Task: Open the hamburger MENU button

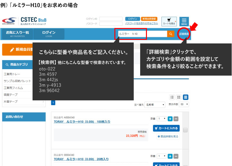Action: tap(184, 22)
